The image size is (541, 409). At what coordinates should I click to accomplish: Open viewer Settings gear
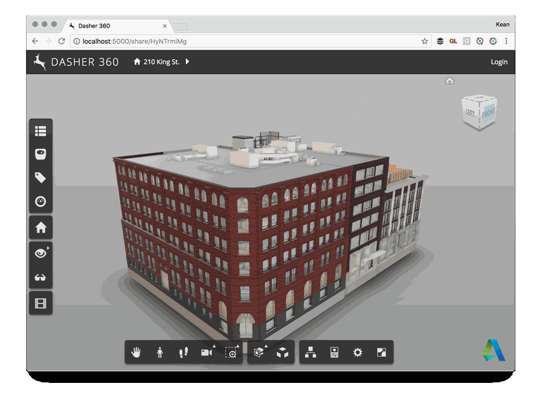point(357,352)
